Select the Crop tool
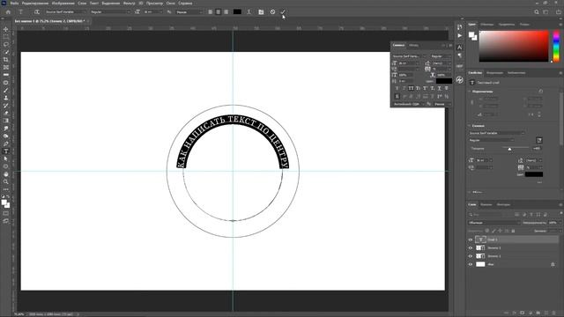Viewport: 564px width, 317px height. [x=6, y=60]
